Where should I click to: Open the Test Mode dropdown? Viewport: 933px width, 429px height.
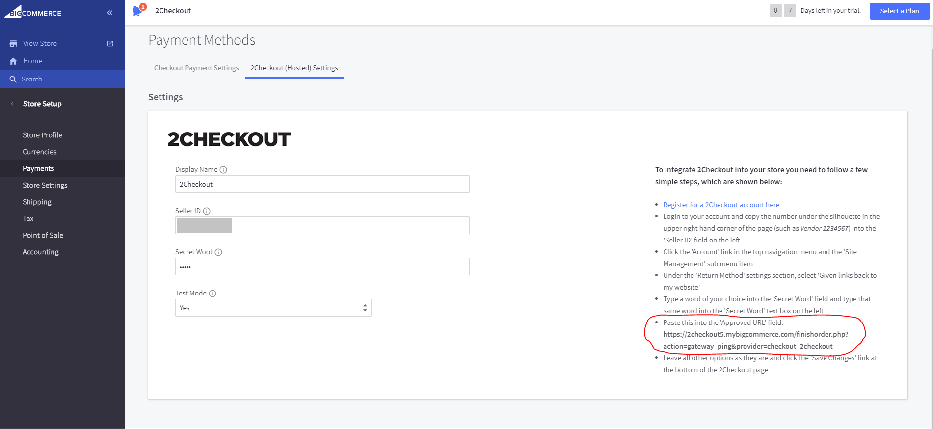click(273, 308)
